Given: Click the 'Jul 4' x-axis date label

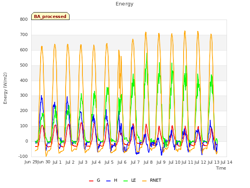Looking at the screenshot, I should [x=96, y=162].
